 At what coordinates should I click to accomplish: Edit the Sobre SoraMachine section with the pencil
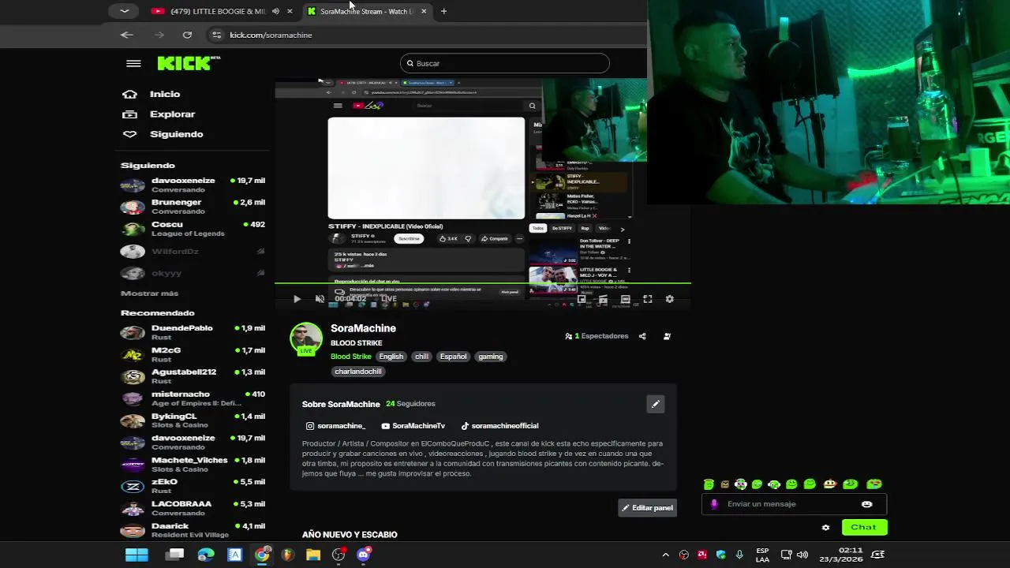656,404
